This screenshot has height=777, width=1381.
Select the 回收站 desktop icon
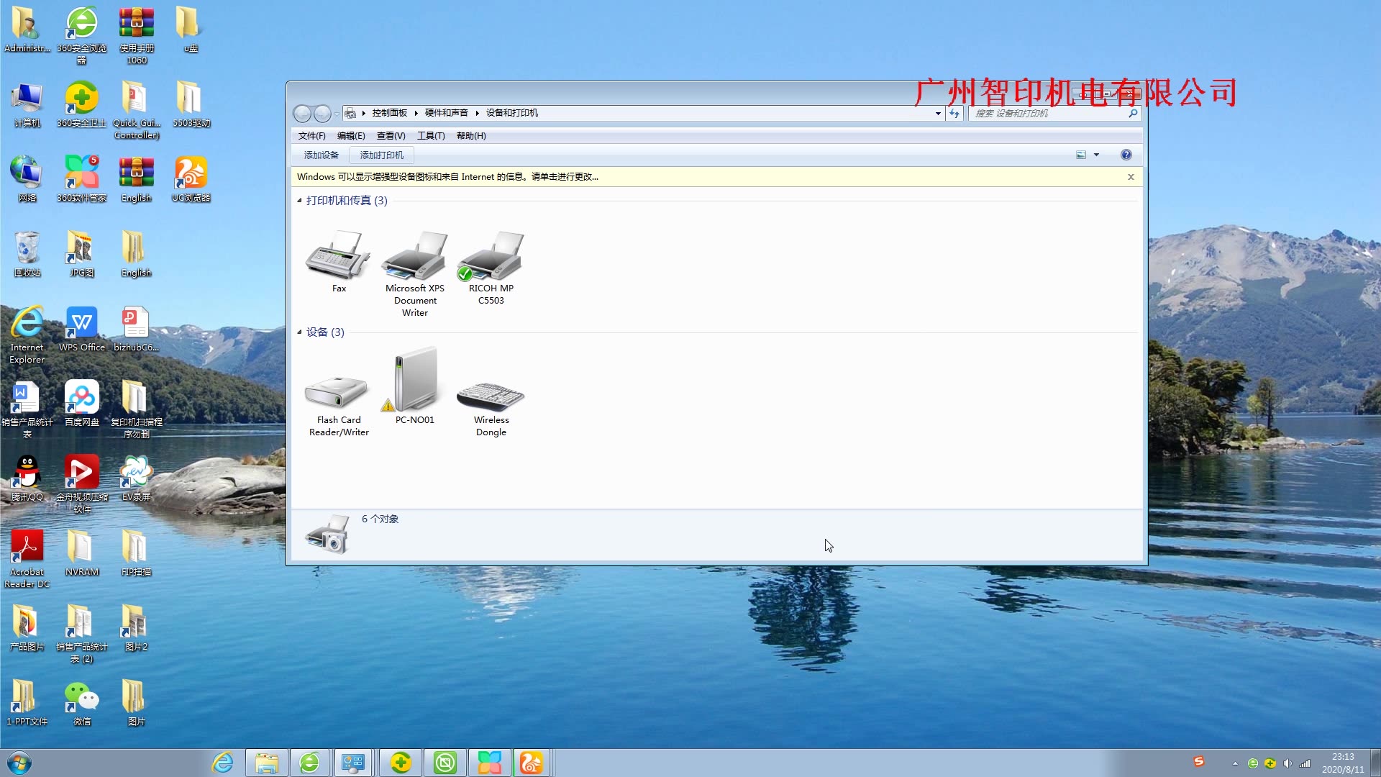tap(27, 253)
